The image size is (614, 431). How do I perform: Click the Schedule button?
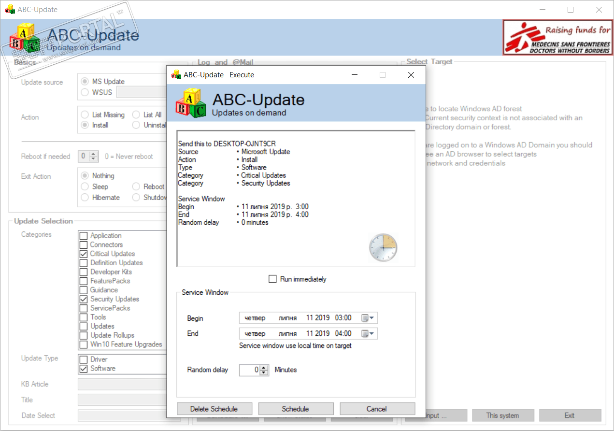point(295,409)
